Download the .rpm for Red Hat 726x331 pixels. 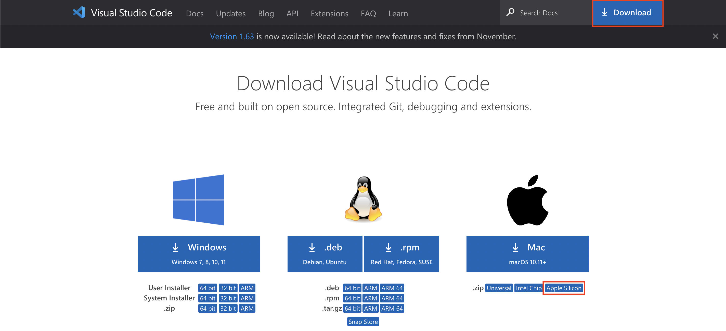(x=401, y=253)
